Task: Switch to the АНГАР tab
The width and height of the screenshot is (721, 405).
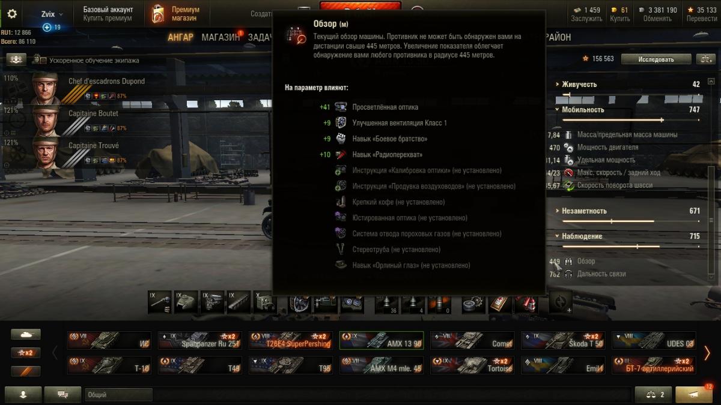Action: pyautogui.click(x=181, y=37)
